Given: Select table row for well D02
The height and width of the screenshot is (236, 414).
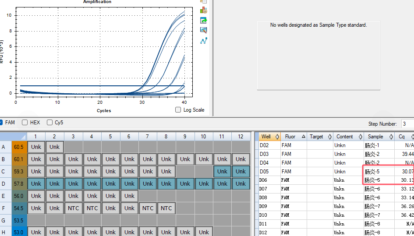Looking at the screenshot, I should pos(336,145).
